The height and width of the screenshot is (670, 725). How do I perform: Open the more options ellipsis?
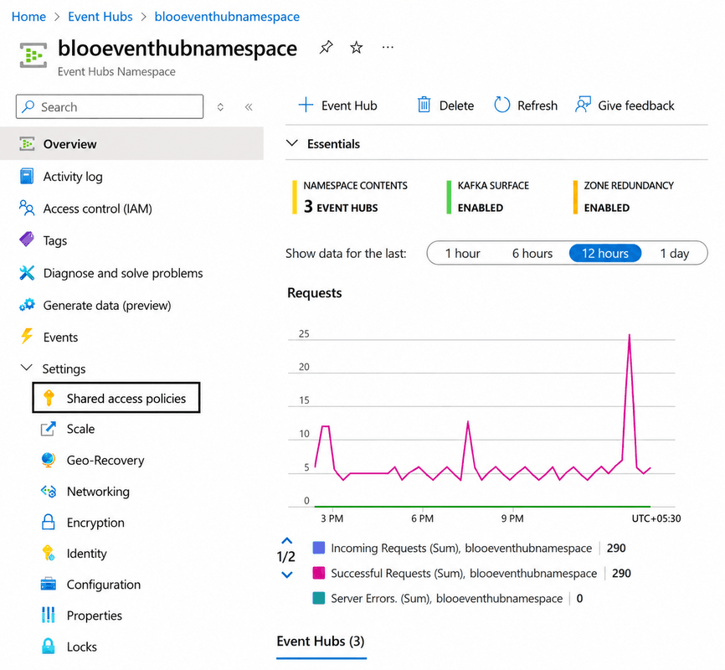point(388,47)
